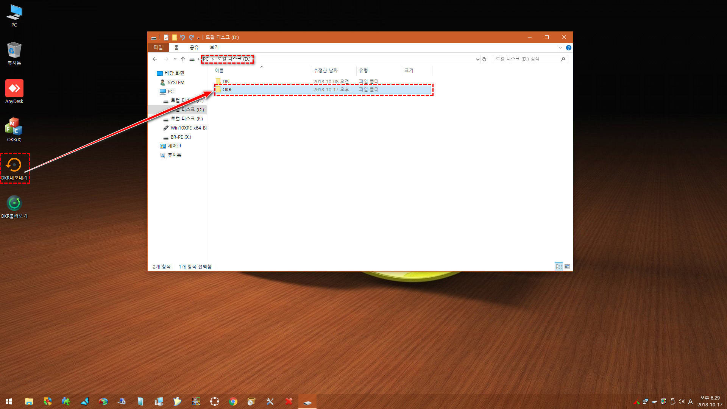Go back using the back arrow

[x=155, y=59]
